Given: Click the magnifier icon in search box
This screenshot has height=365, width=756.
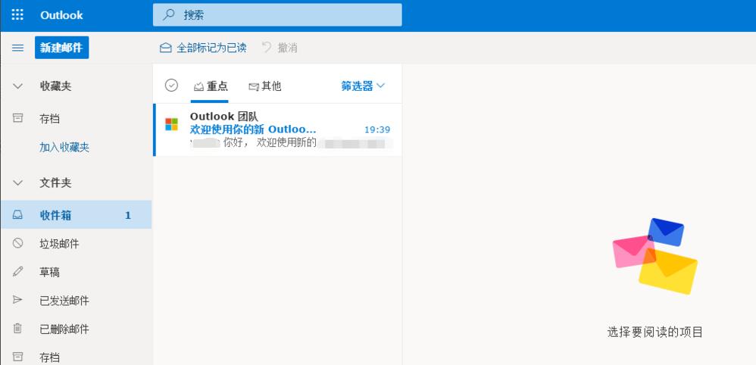Looking at the screenshot, I should pyautogui.click(x=169, y=15).
